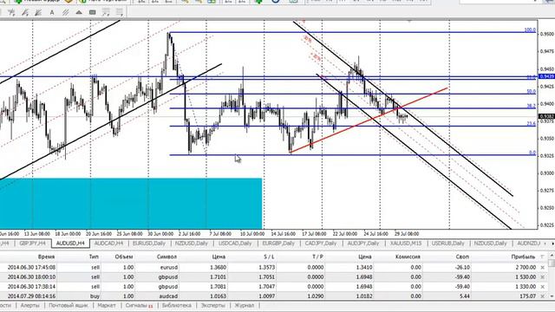Open the Алерты terminal tab

coord(29,305)
